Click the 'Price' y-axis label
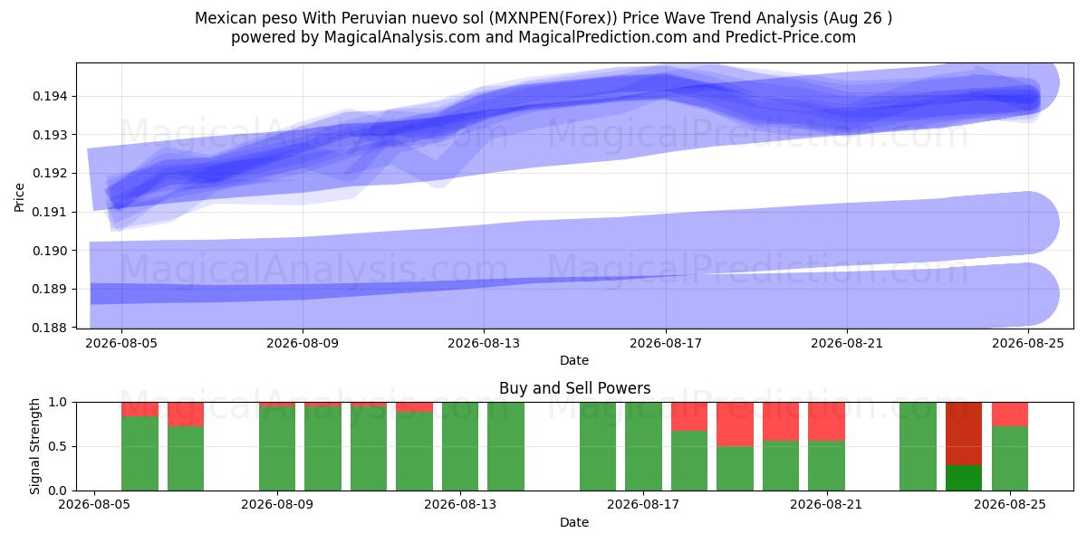Image resolution: width=1087 pixels, height=543 pixels. 20,195
